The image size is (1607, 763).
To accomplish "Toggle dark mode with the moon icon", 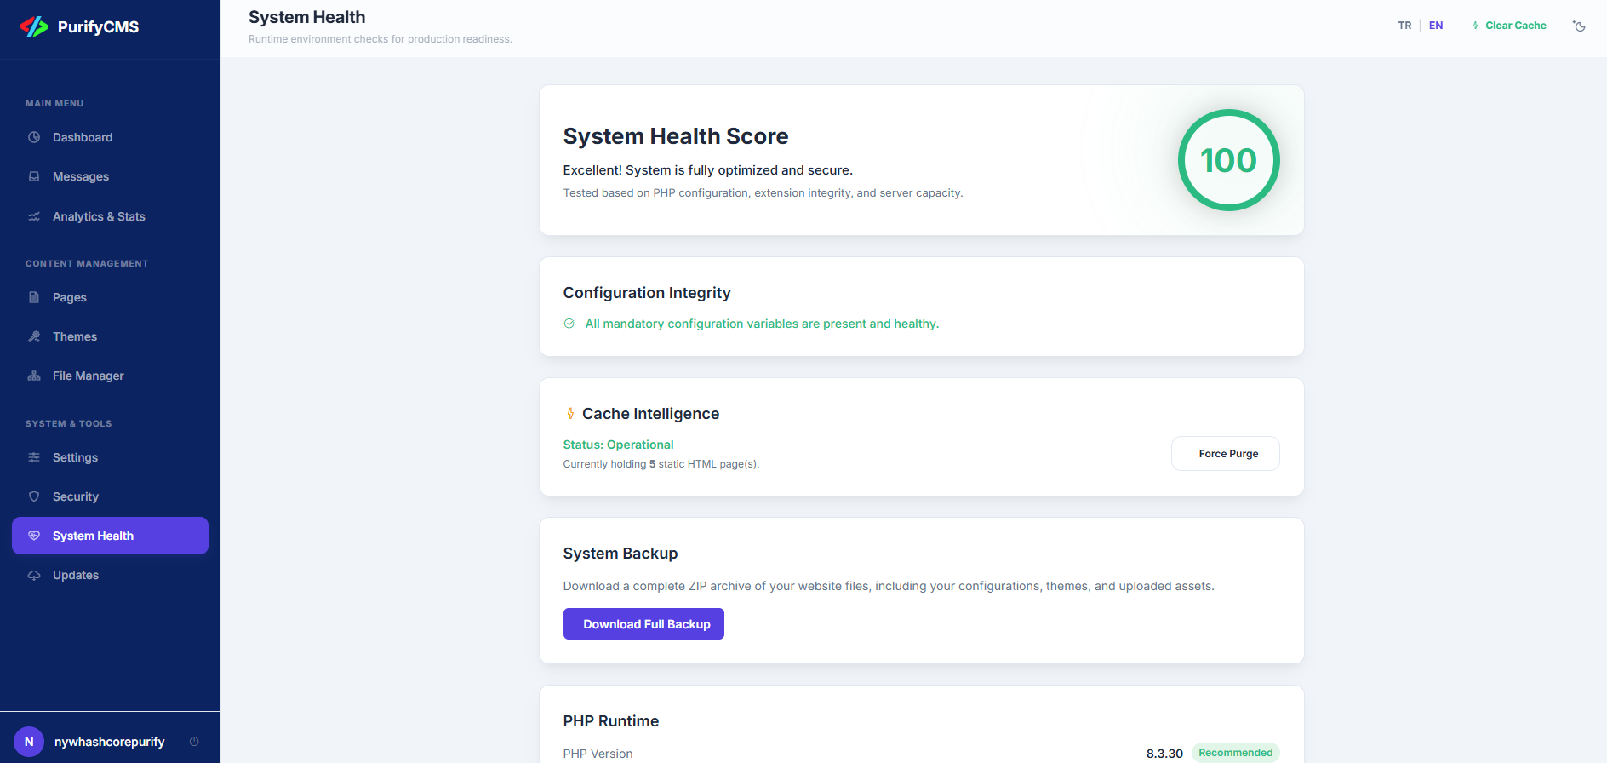I will (x=1579, y=26).
